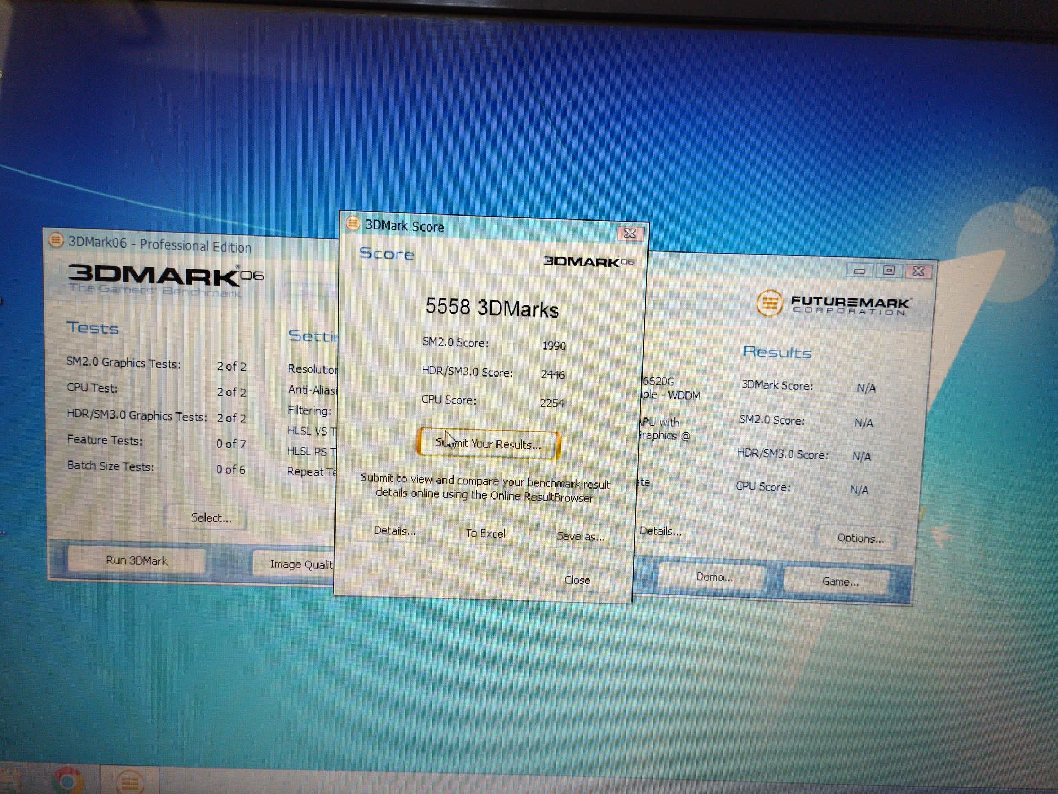Click the Score heading in dialog
This screenshot has width=1058, height=794.
386,254
